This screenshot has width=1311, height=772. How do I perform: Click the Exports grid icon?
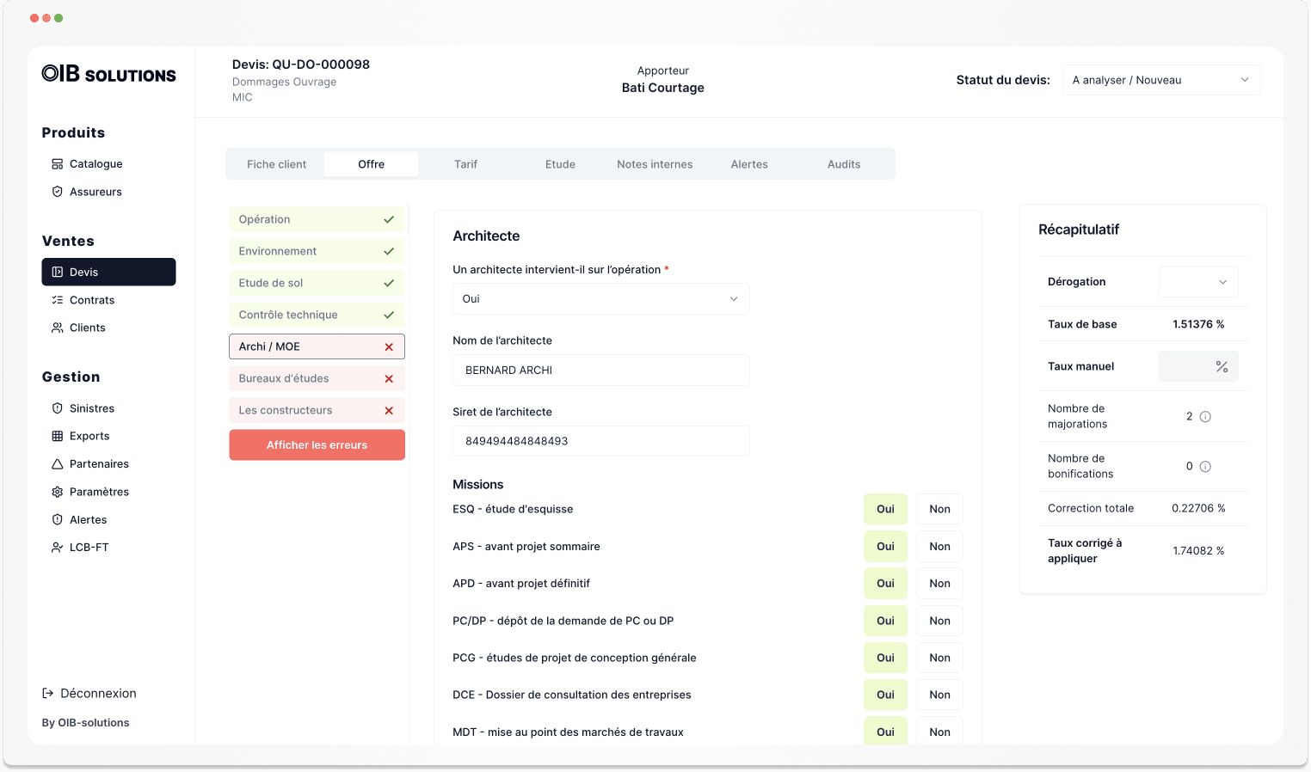click(x=57, y=436)
